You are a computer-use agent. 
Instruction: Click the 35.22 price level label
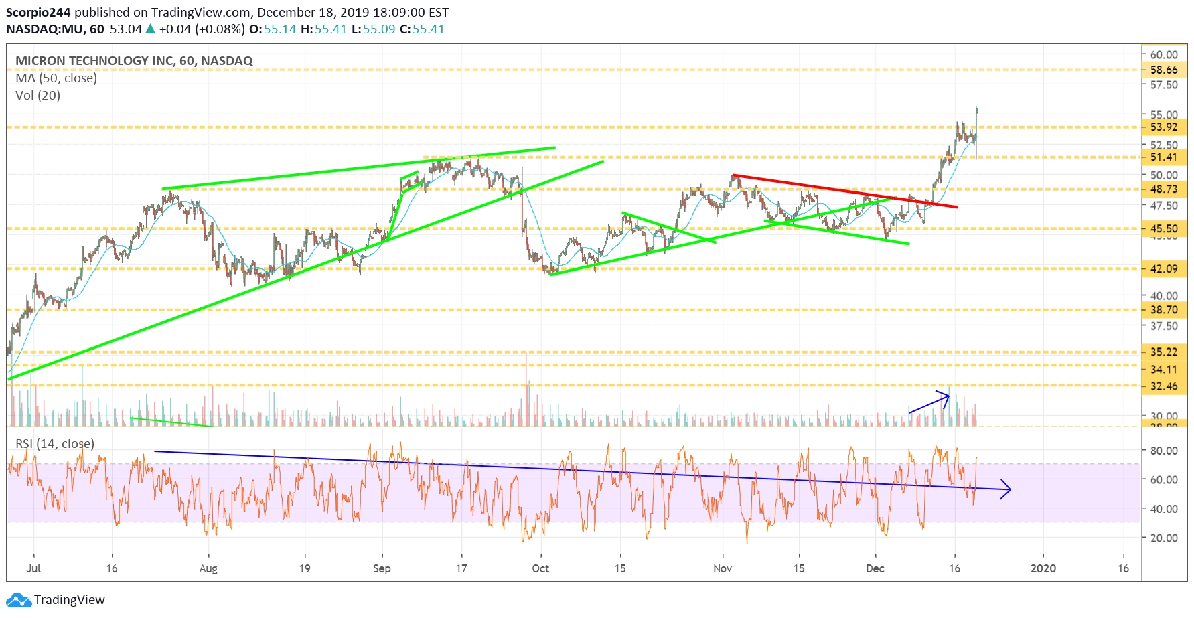(x=1164, y=352)
